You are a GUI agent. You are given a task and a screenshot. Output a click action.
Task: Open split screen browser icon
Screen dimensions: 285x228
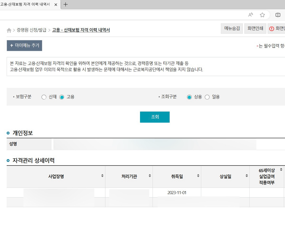[278, 15]
